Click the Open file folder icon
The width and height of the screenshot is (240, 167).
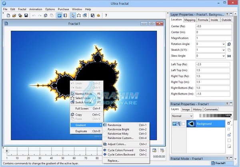tap(14, 16)
